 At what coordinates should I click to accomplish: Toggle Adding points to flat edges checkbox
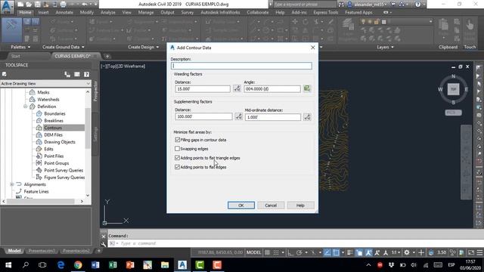pos(177,167)
